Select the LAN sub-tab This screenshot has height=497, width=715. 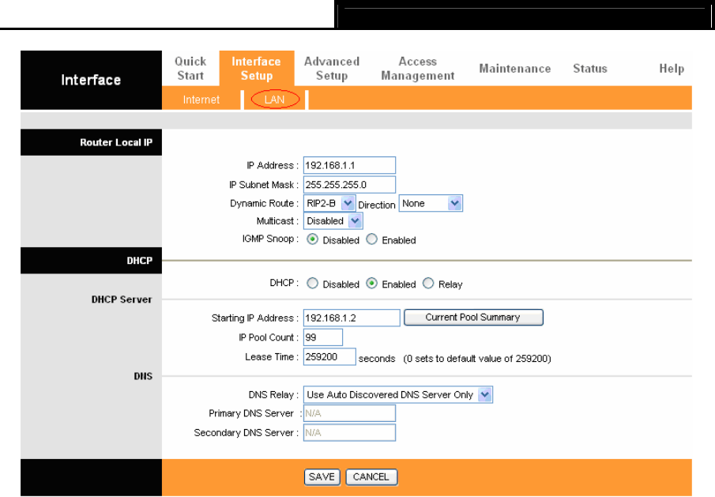tap(274, 100)
